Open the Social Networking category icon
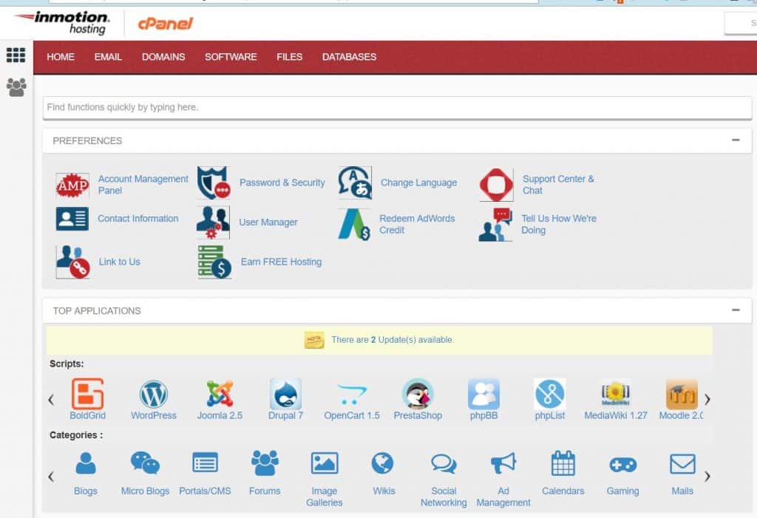Screen dimensions: 757x518 click(x=444, y=464)
